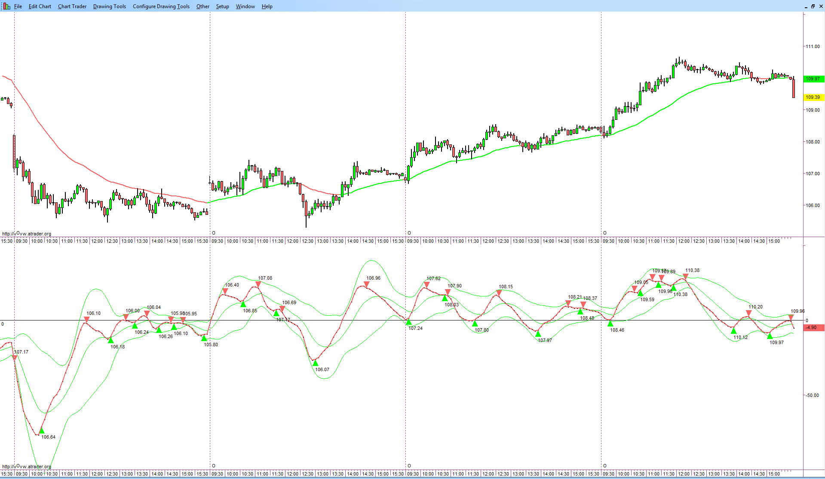Screen dimensions: 825x479
Task: Click the yellow 109.39 last-price tag
Action: tap(813, 98)
